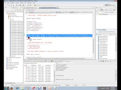Click the query expression filter field
Image resolution: width=121 pixels, height=90 pixels.
tap(39, 63)
